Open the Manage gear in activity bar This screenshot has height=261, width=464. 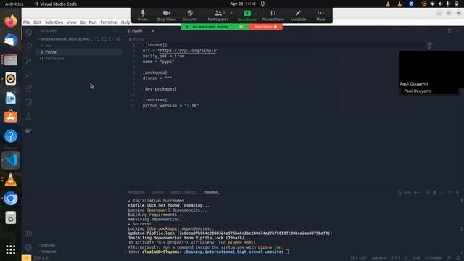pos(28,247)
